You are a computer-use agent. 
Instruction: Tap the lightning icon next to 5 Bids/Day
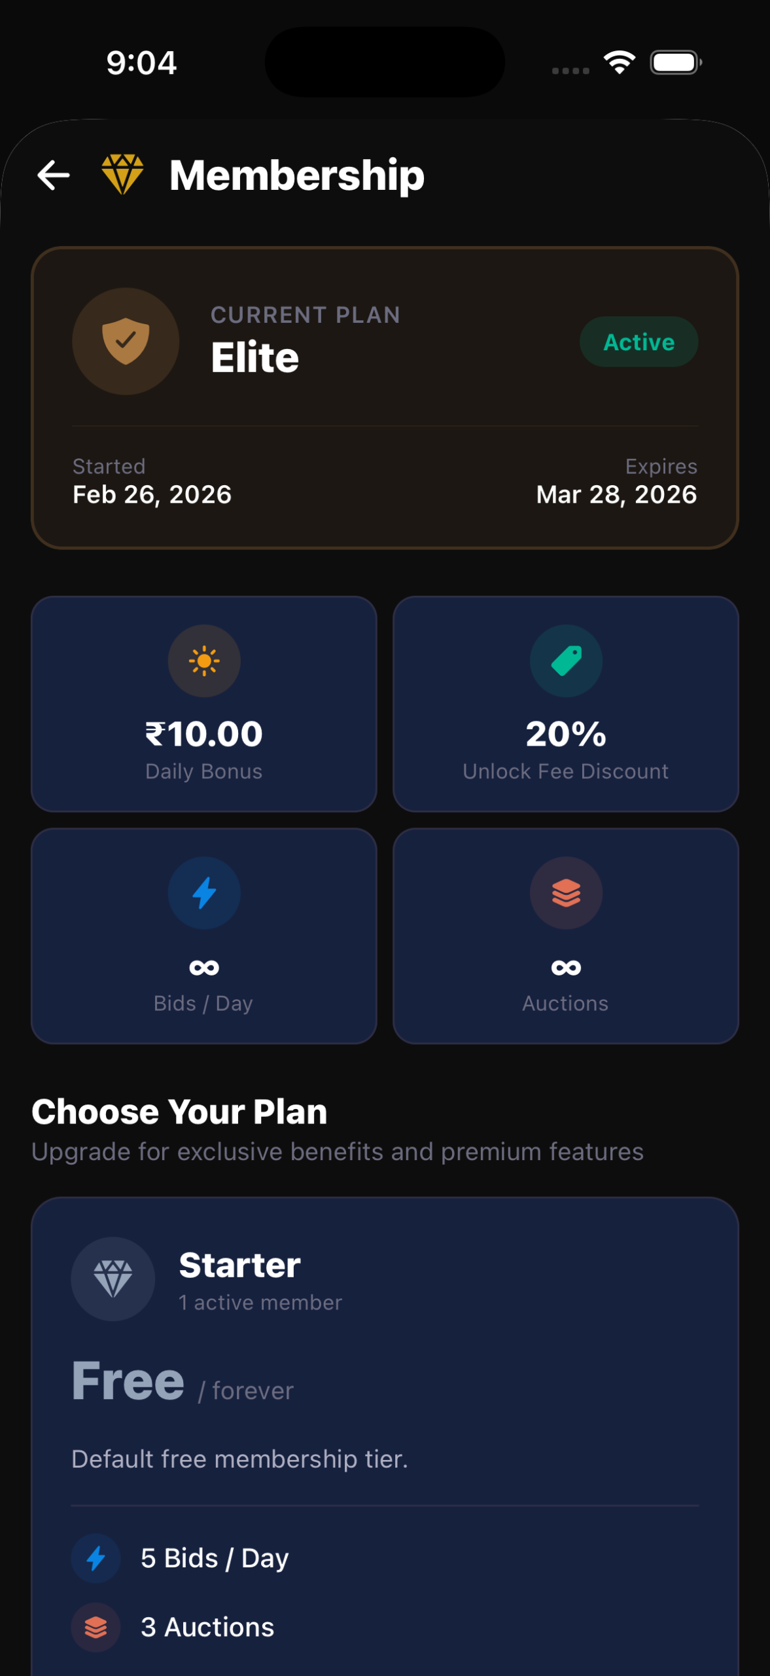96,1557
